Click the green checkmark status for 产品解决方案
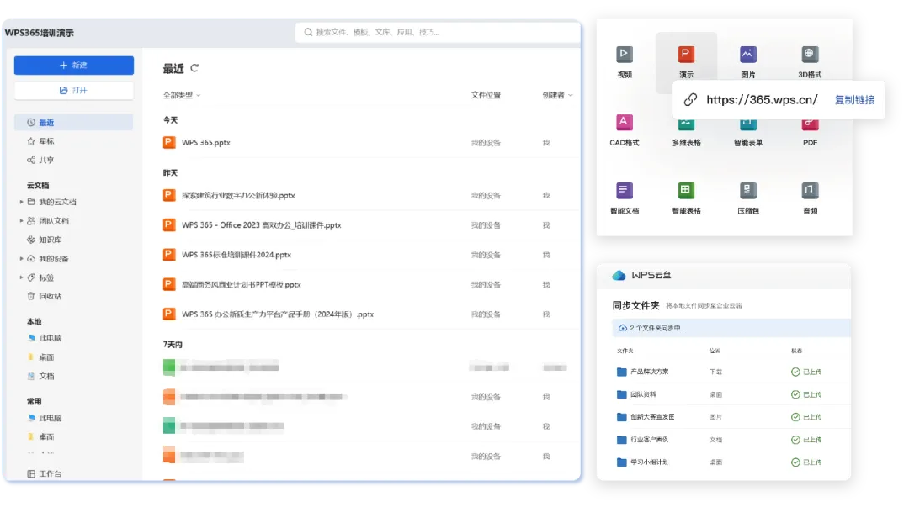The height and width of the screenshot is (507, 909). tap(795, 372)
